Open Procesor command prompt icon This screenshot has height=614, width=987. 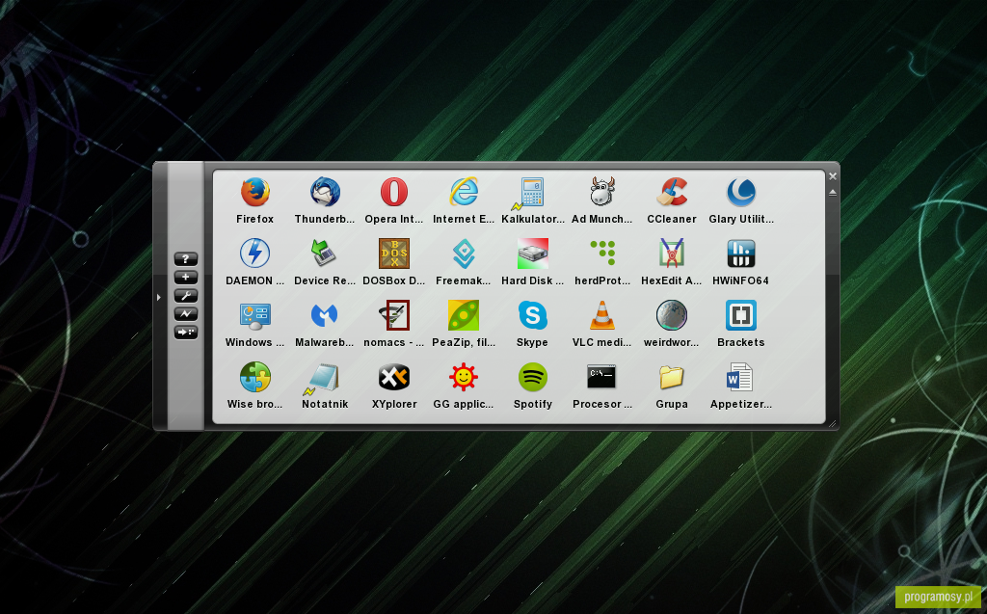pos(601,377)
